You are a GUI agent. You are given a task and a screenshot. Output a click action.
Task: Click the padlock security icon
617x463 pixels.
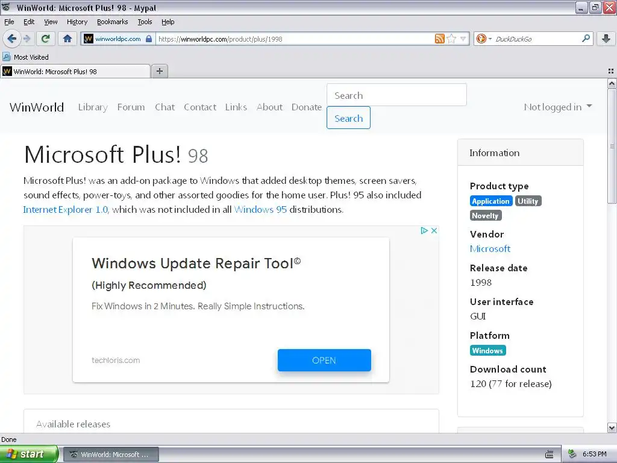(x=149, y=39)
